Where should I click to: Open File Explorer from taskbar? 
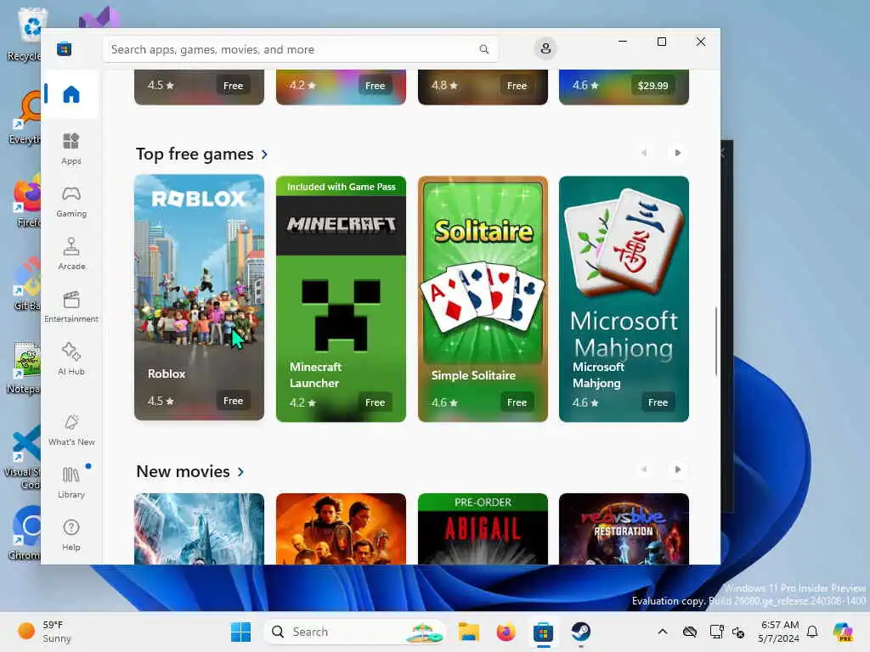pos(468,632)
